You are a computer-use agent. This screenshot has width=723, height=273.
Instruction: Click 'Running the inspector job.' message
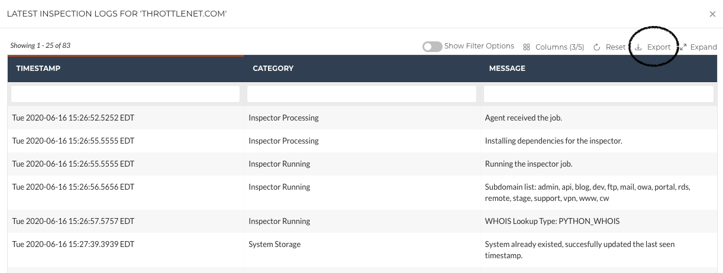click(528, 164)
